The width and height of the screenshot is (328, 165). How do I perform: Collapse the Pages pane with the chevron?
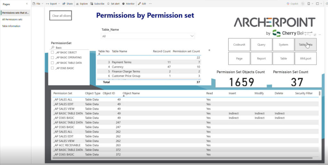pos(27,4)
